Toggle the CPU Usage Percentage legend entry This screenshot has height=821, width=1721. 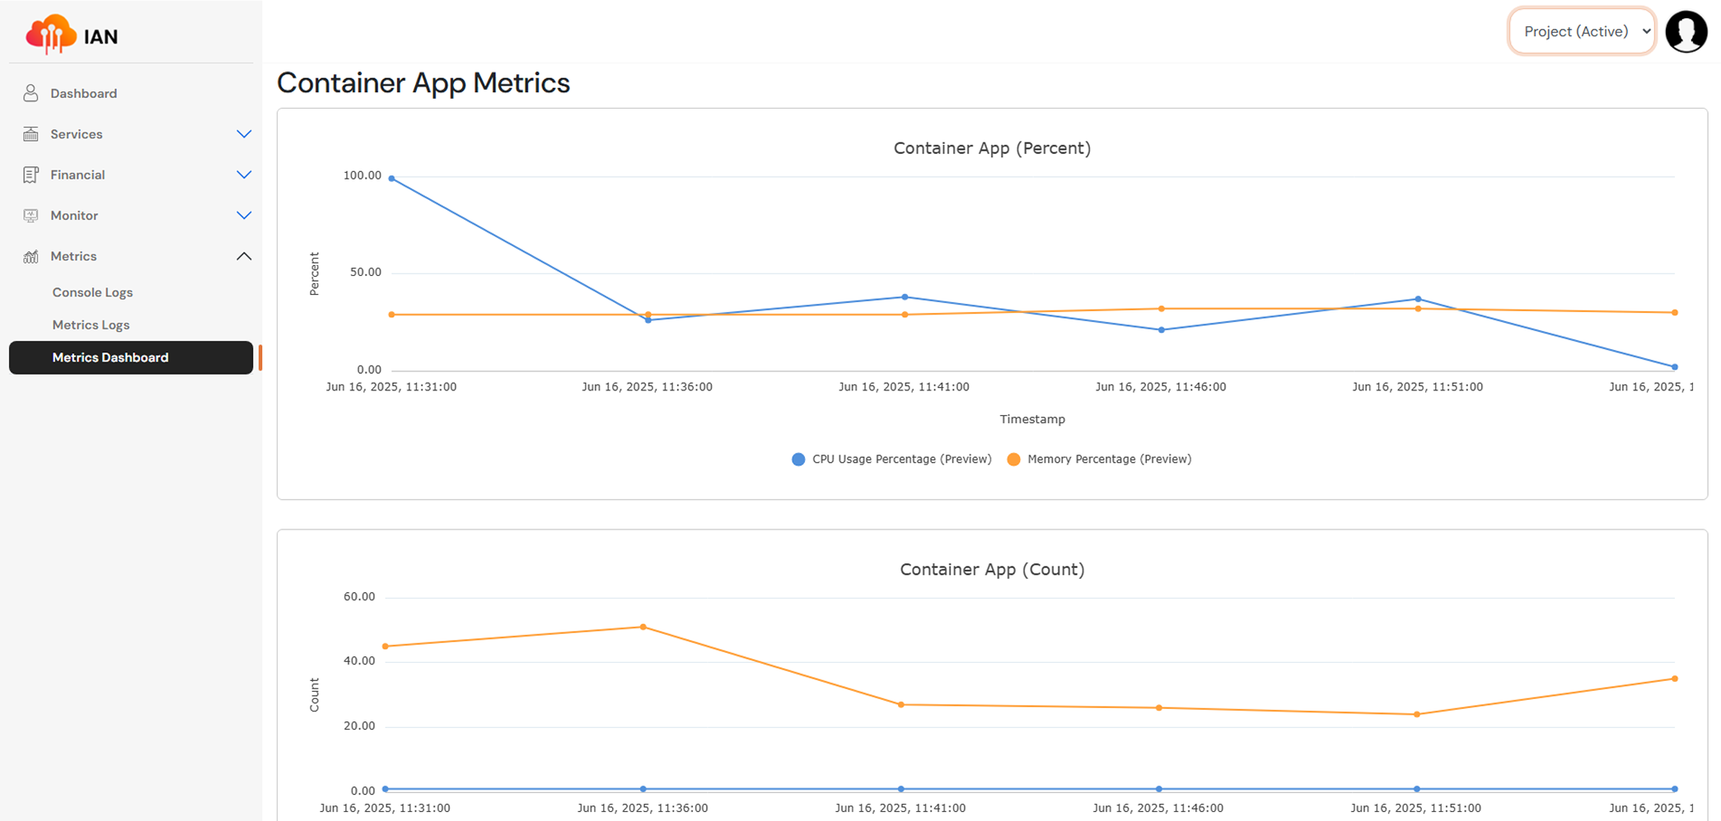(x=900, y=459)
